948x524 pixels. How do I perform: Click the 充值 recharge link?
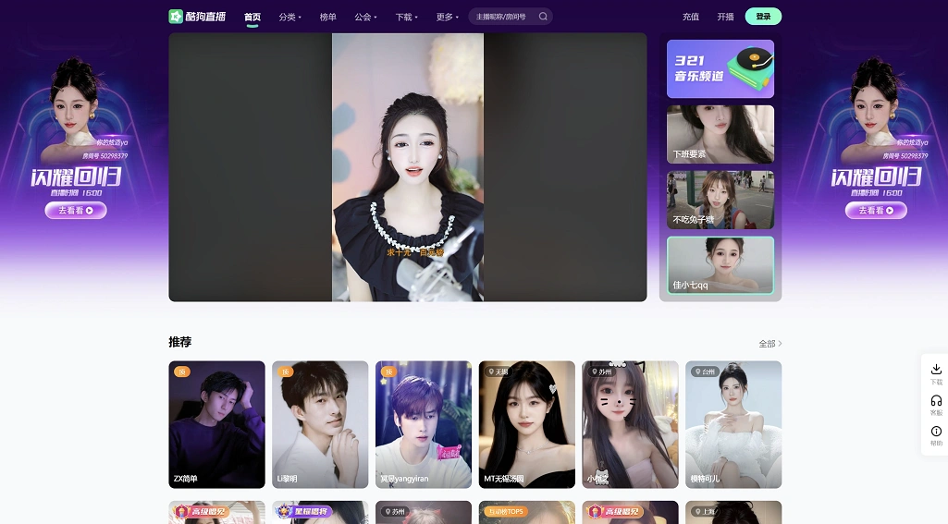tap(691, 17)
